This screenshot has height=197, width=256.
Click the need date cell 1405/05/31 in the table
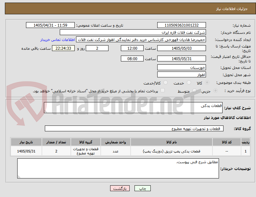coord(26,151)
